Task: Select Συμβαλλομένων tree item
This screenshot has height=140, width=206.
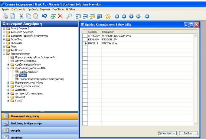Action: pyautogui.click(x=28, y=72)
